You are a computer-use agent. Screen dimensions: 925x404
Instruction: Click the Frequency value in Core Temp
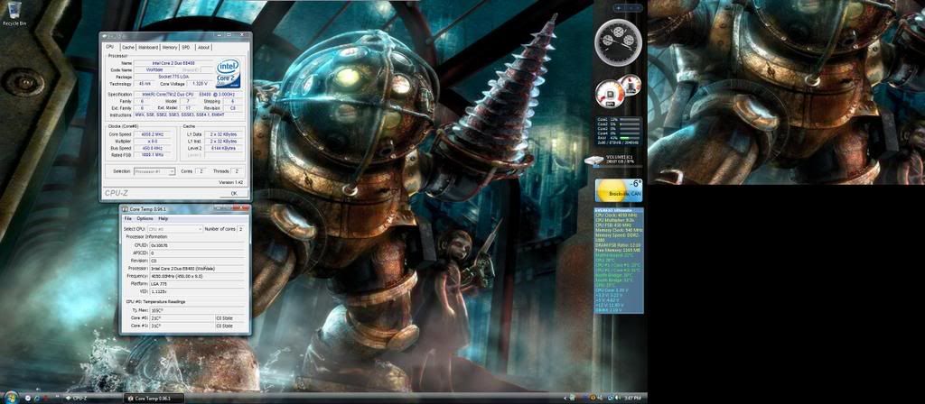pos(198,276)
